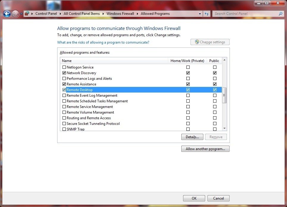Go to All Control Panel Items breadcrumb
This screenshot has height=207, width=287.
point(82,14)
